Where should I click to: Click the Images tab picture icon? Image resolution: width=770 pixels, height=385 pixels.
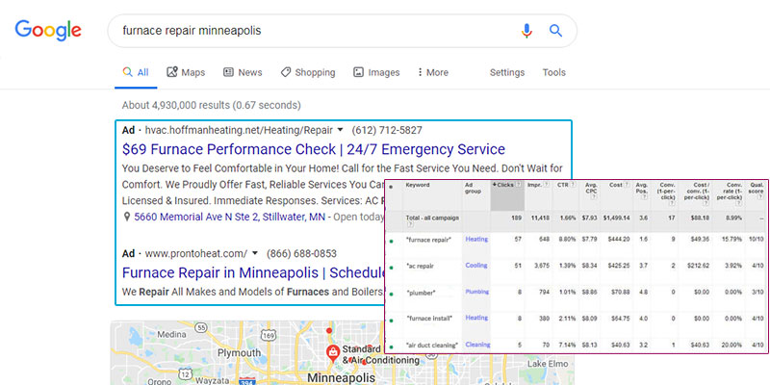click(358, 72)
